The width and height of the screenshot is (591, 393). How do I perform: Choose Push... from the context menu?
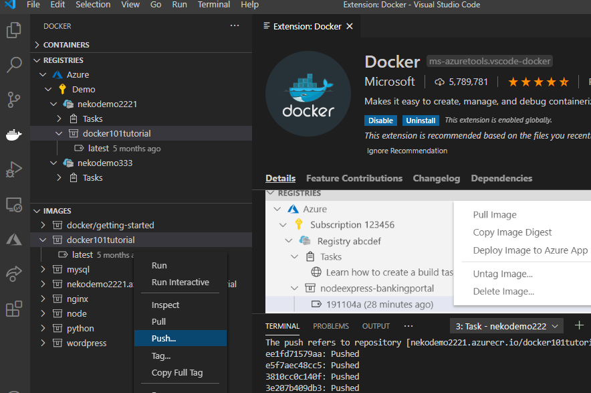pyautogui.click(x=181, y=338)
